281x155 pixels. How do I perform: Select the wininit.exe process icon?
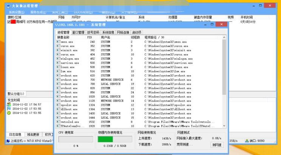(58, 50)
